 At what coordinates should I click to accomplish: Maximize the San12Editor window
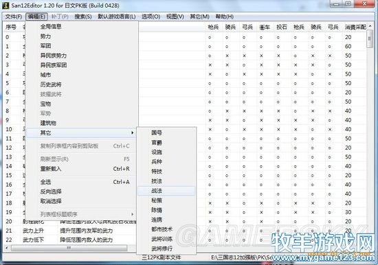point(348,3)
